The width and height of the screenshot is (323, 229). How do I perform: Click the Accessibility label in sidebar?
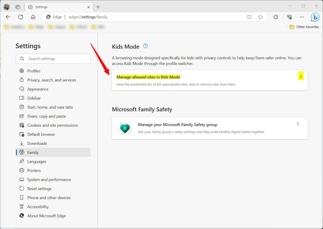coord(38,207)
